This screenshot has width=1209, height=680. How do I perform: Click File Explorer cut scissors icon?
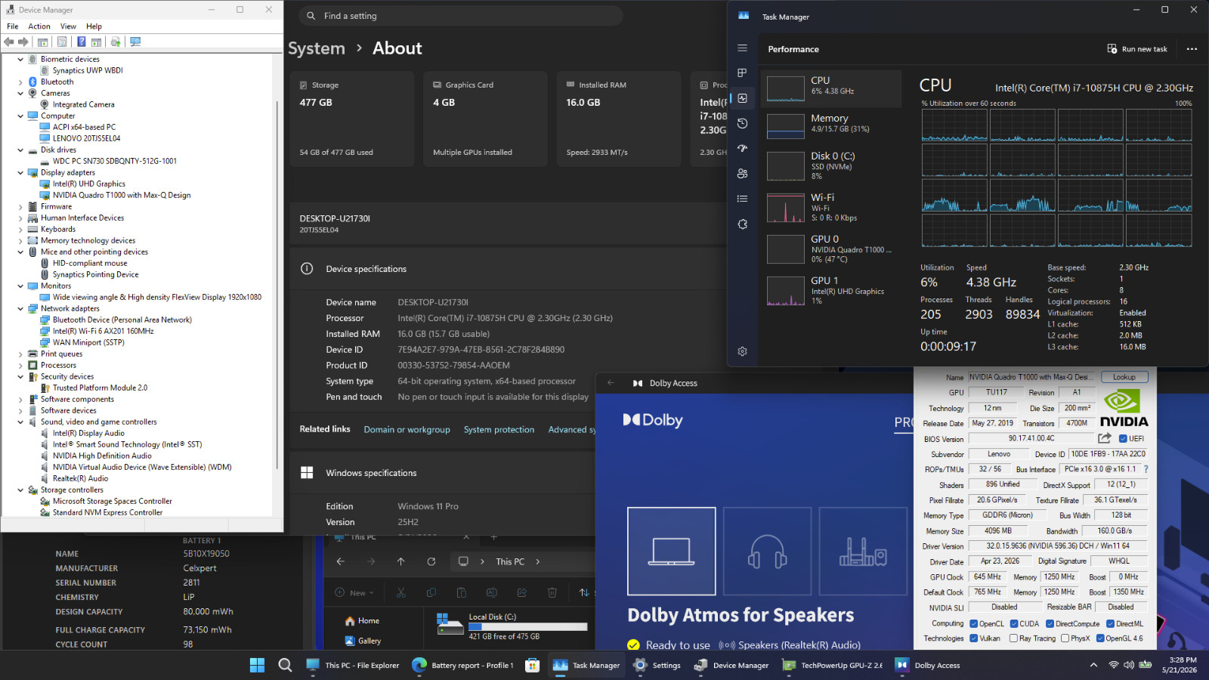point(400,592)
